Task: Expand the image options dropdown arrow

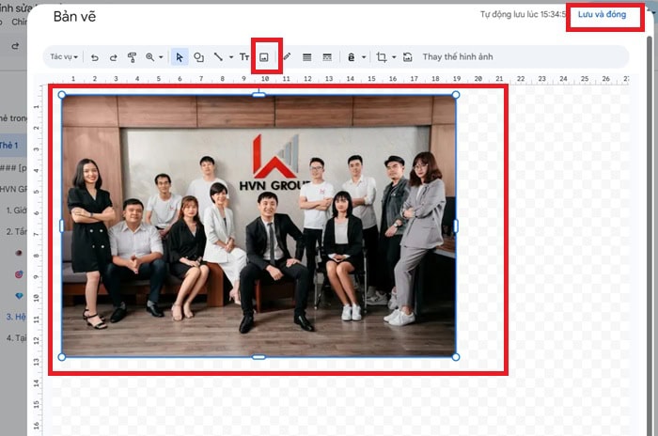Action: click(x=364, y=57)
